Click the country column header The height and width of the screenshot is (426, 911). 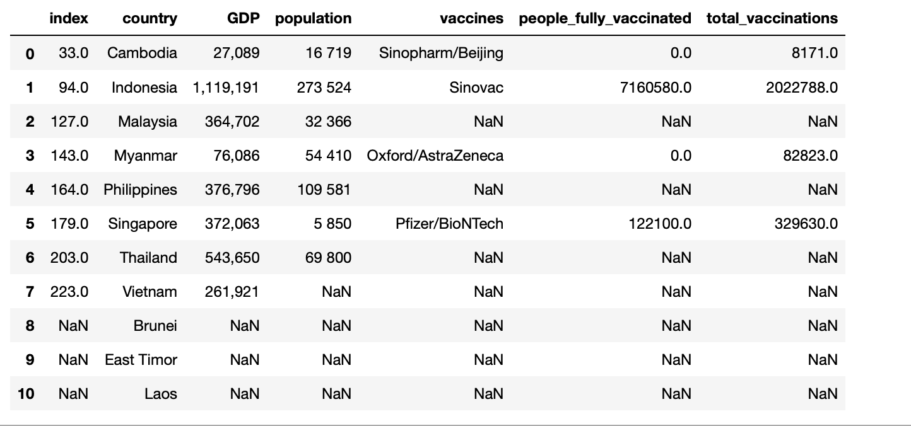150,19
